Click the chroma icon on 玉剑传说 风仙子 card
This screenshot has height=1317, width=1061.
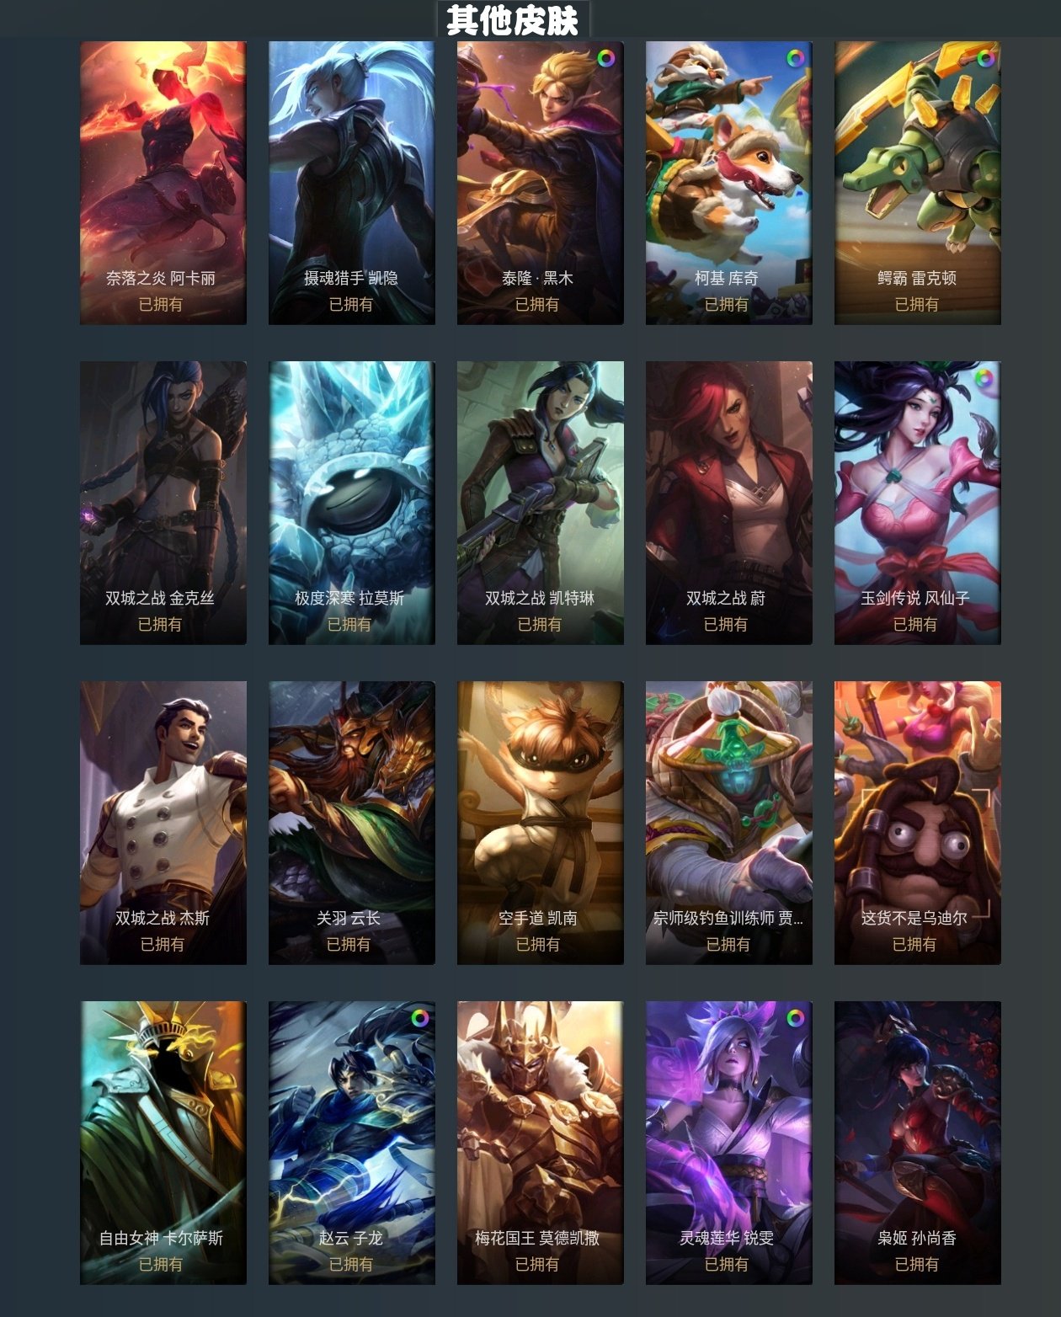click(984, 378)
